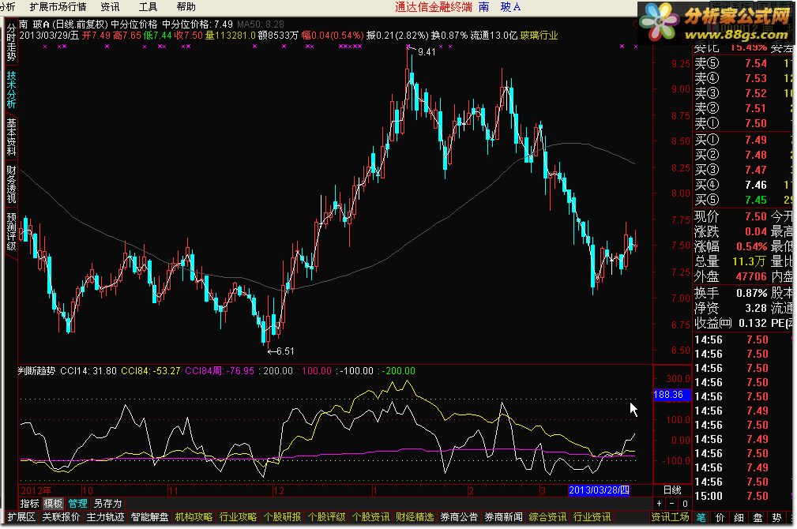
Task: Click the 通达信金融终端 title text
Action: (434, 7)
